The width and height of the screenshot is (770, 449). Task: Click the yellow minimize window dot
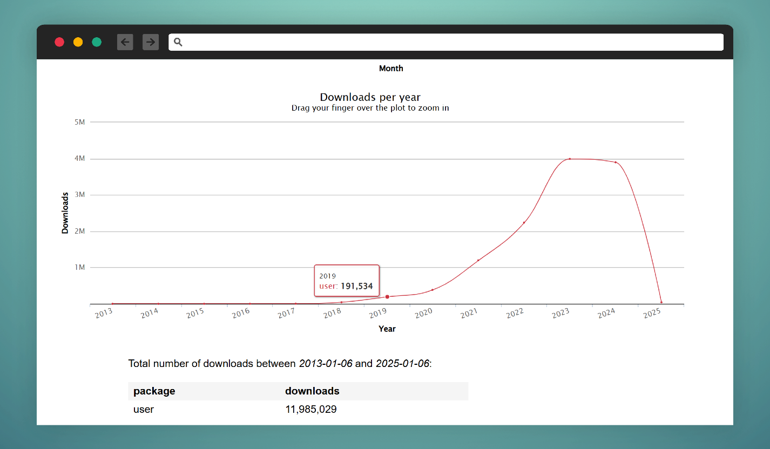(78, 42)
